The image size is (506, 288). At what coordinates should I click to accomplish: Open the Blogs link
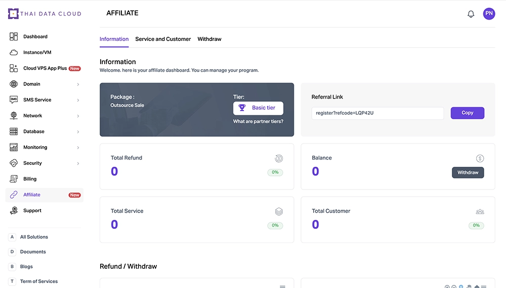click(x=26, y=266)
